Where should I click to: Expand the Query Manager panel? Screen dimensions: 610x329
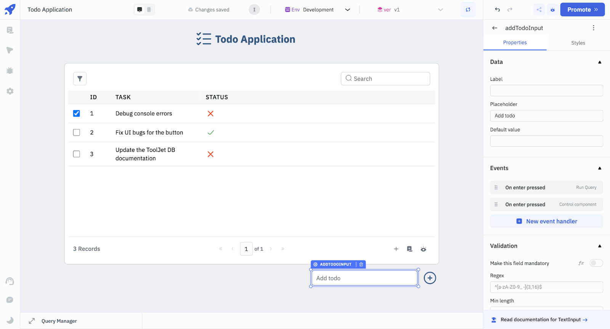32,321
